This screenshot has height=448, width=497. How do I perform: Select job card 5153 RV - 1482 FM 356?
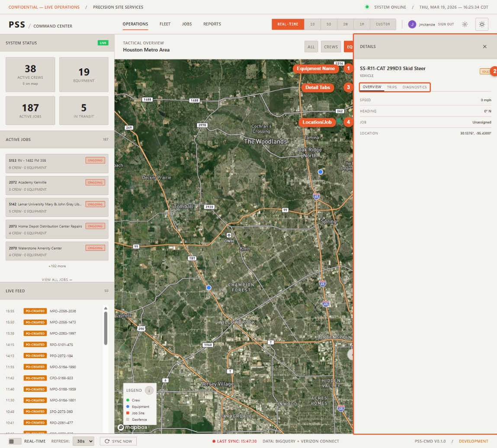click(57, 163)
